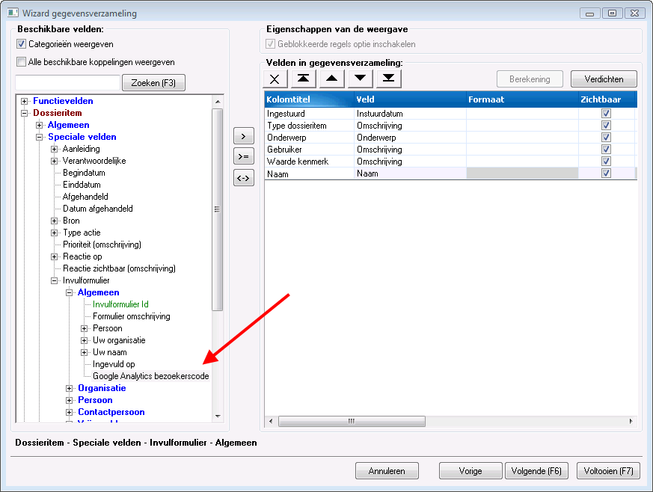The image size is (653, 492).
Task: Uncheck Zichtbaar for Naam row
Action: 606,173
